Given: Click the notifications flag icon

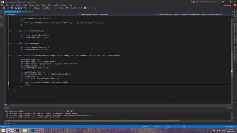Looking at the screenshot, I should click(193, 1).
